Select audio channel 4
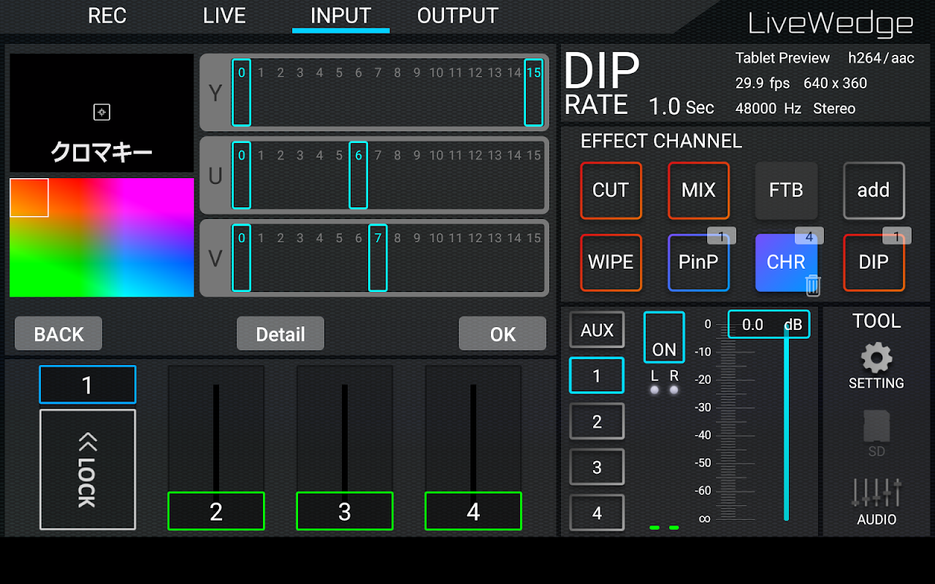 pos(597,513)
